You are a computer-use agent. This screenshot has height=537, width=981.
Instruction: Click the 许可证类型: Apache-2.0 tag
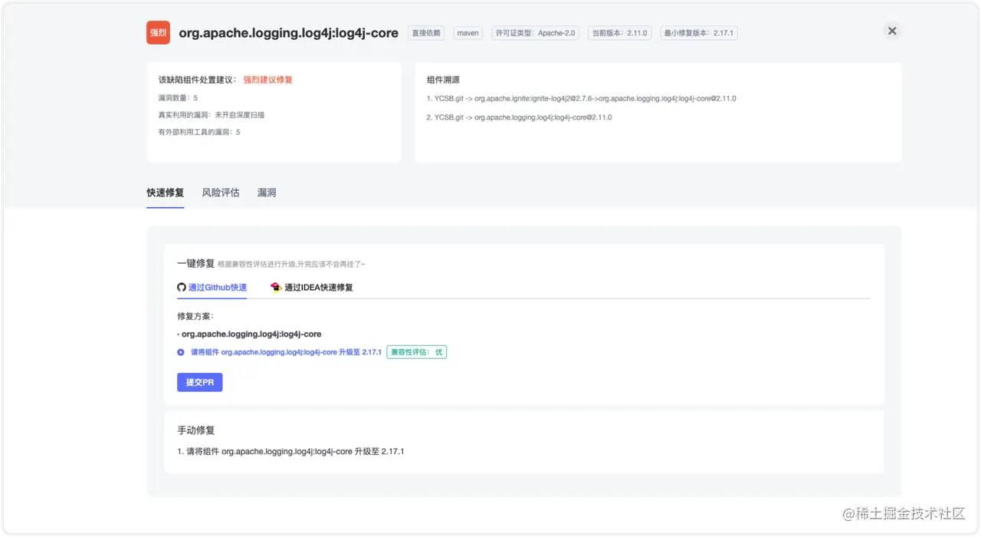[x=535, y=33]
